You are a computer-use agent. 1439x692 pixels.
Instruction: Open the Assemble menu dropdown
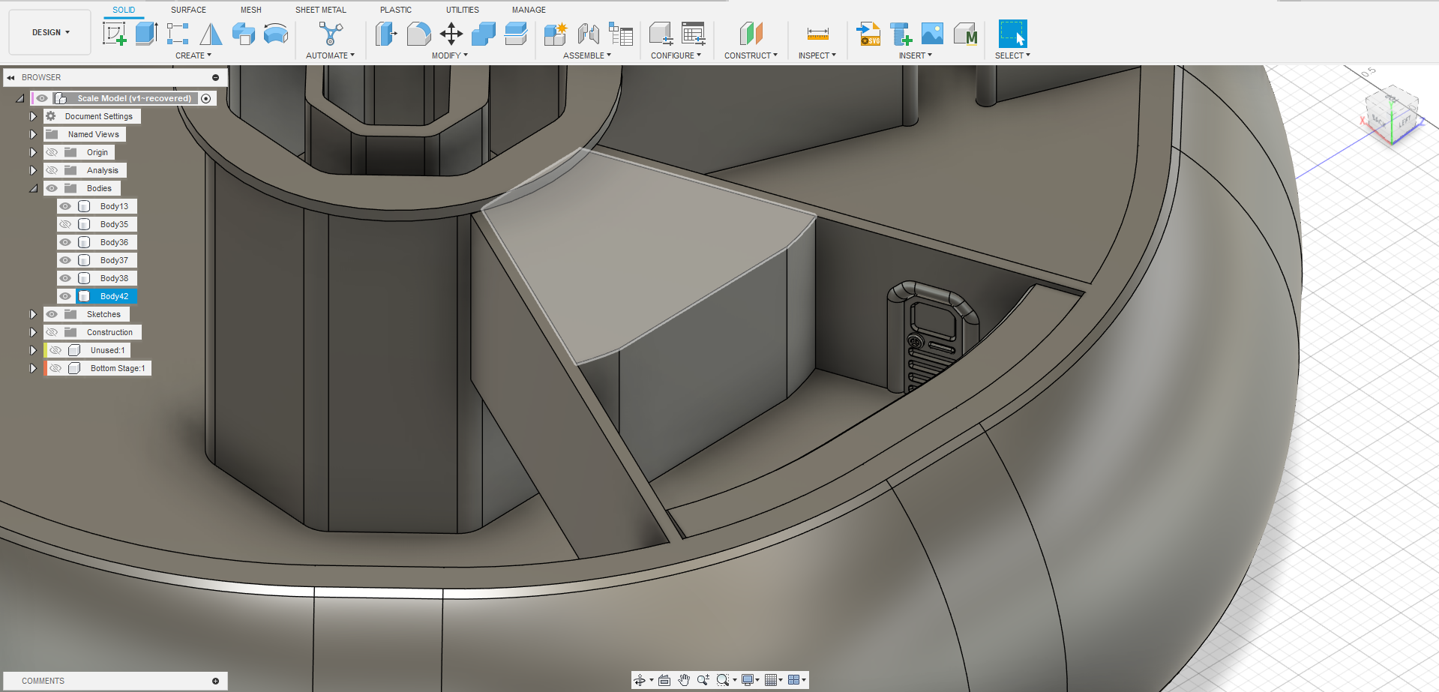pyautogui.click(x=587, y=55)
